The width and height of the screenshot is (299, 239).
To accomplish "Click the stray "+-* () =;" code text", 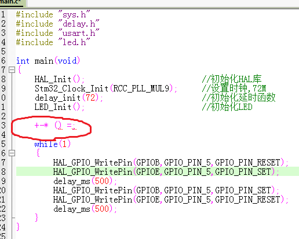I will click(x=56, y=126).
